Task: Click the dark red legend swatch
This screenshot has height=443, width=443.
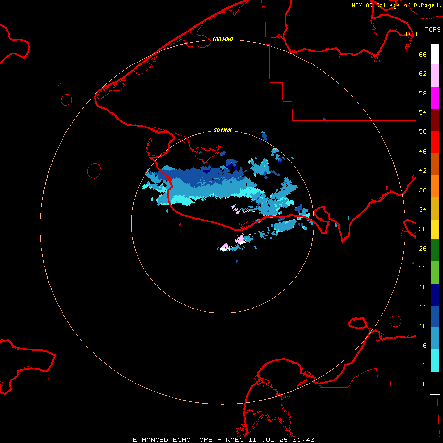Action: [x=435, y=120]
